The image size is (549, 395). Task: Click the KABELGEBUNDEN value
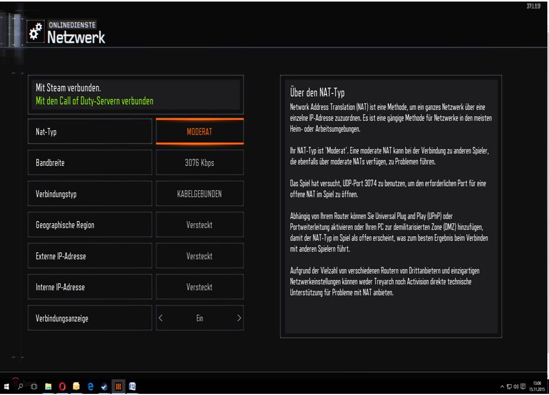click(x=199, y=194)
